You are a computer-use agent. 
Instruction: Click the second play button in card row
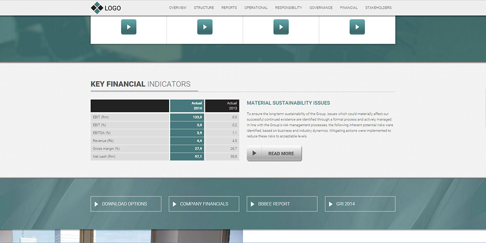(x=205, y=27)
